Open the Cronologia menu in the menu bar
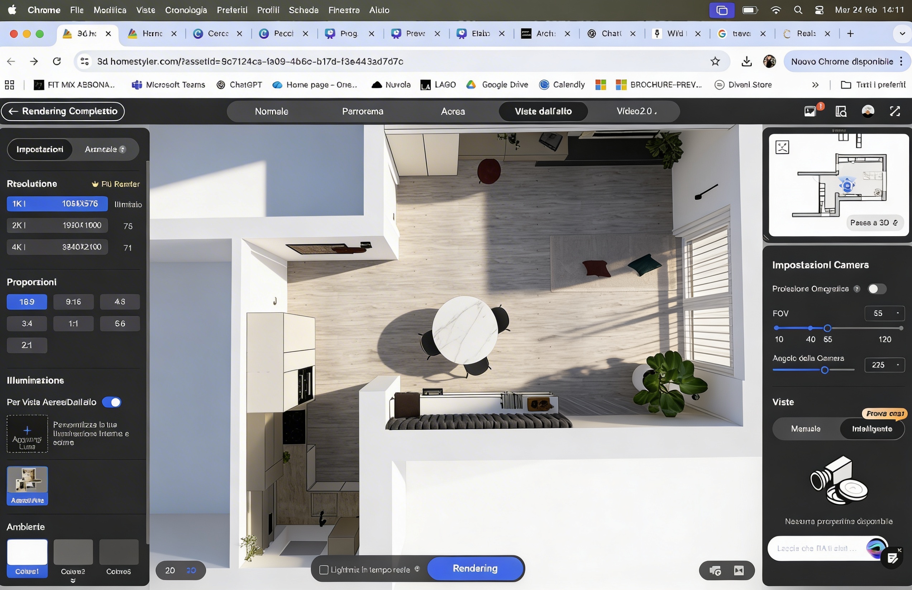The image size is (912, 590). [186, 10]
